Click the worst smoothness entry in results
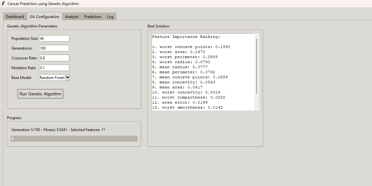The height and width of the screenshot is (186, 372). [x=187, y=108]
